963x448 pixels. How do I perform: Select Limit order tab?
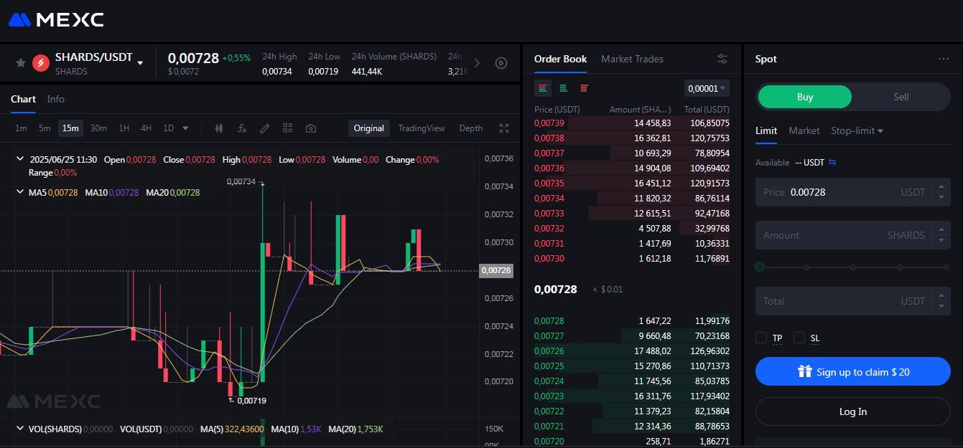click(766, 130)
